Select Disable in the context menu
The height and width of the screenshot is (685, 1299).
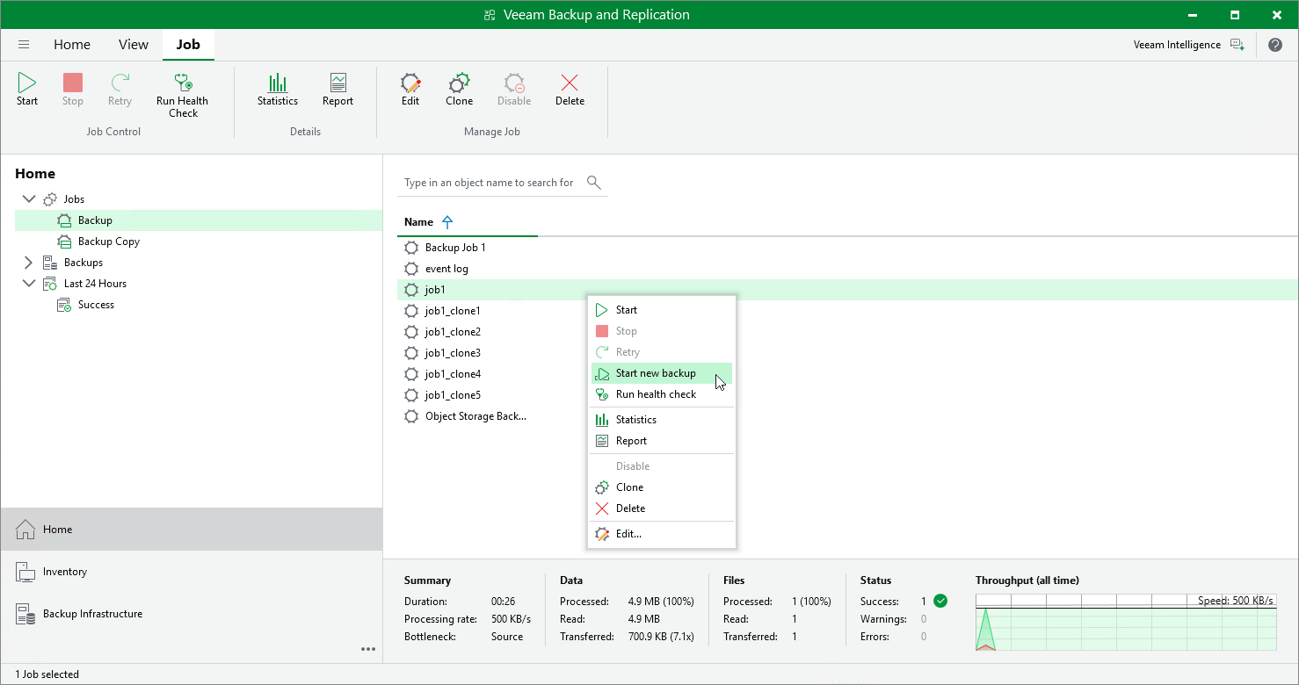(662, 466)
